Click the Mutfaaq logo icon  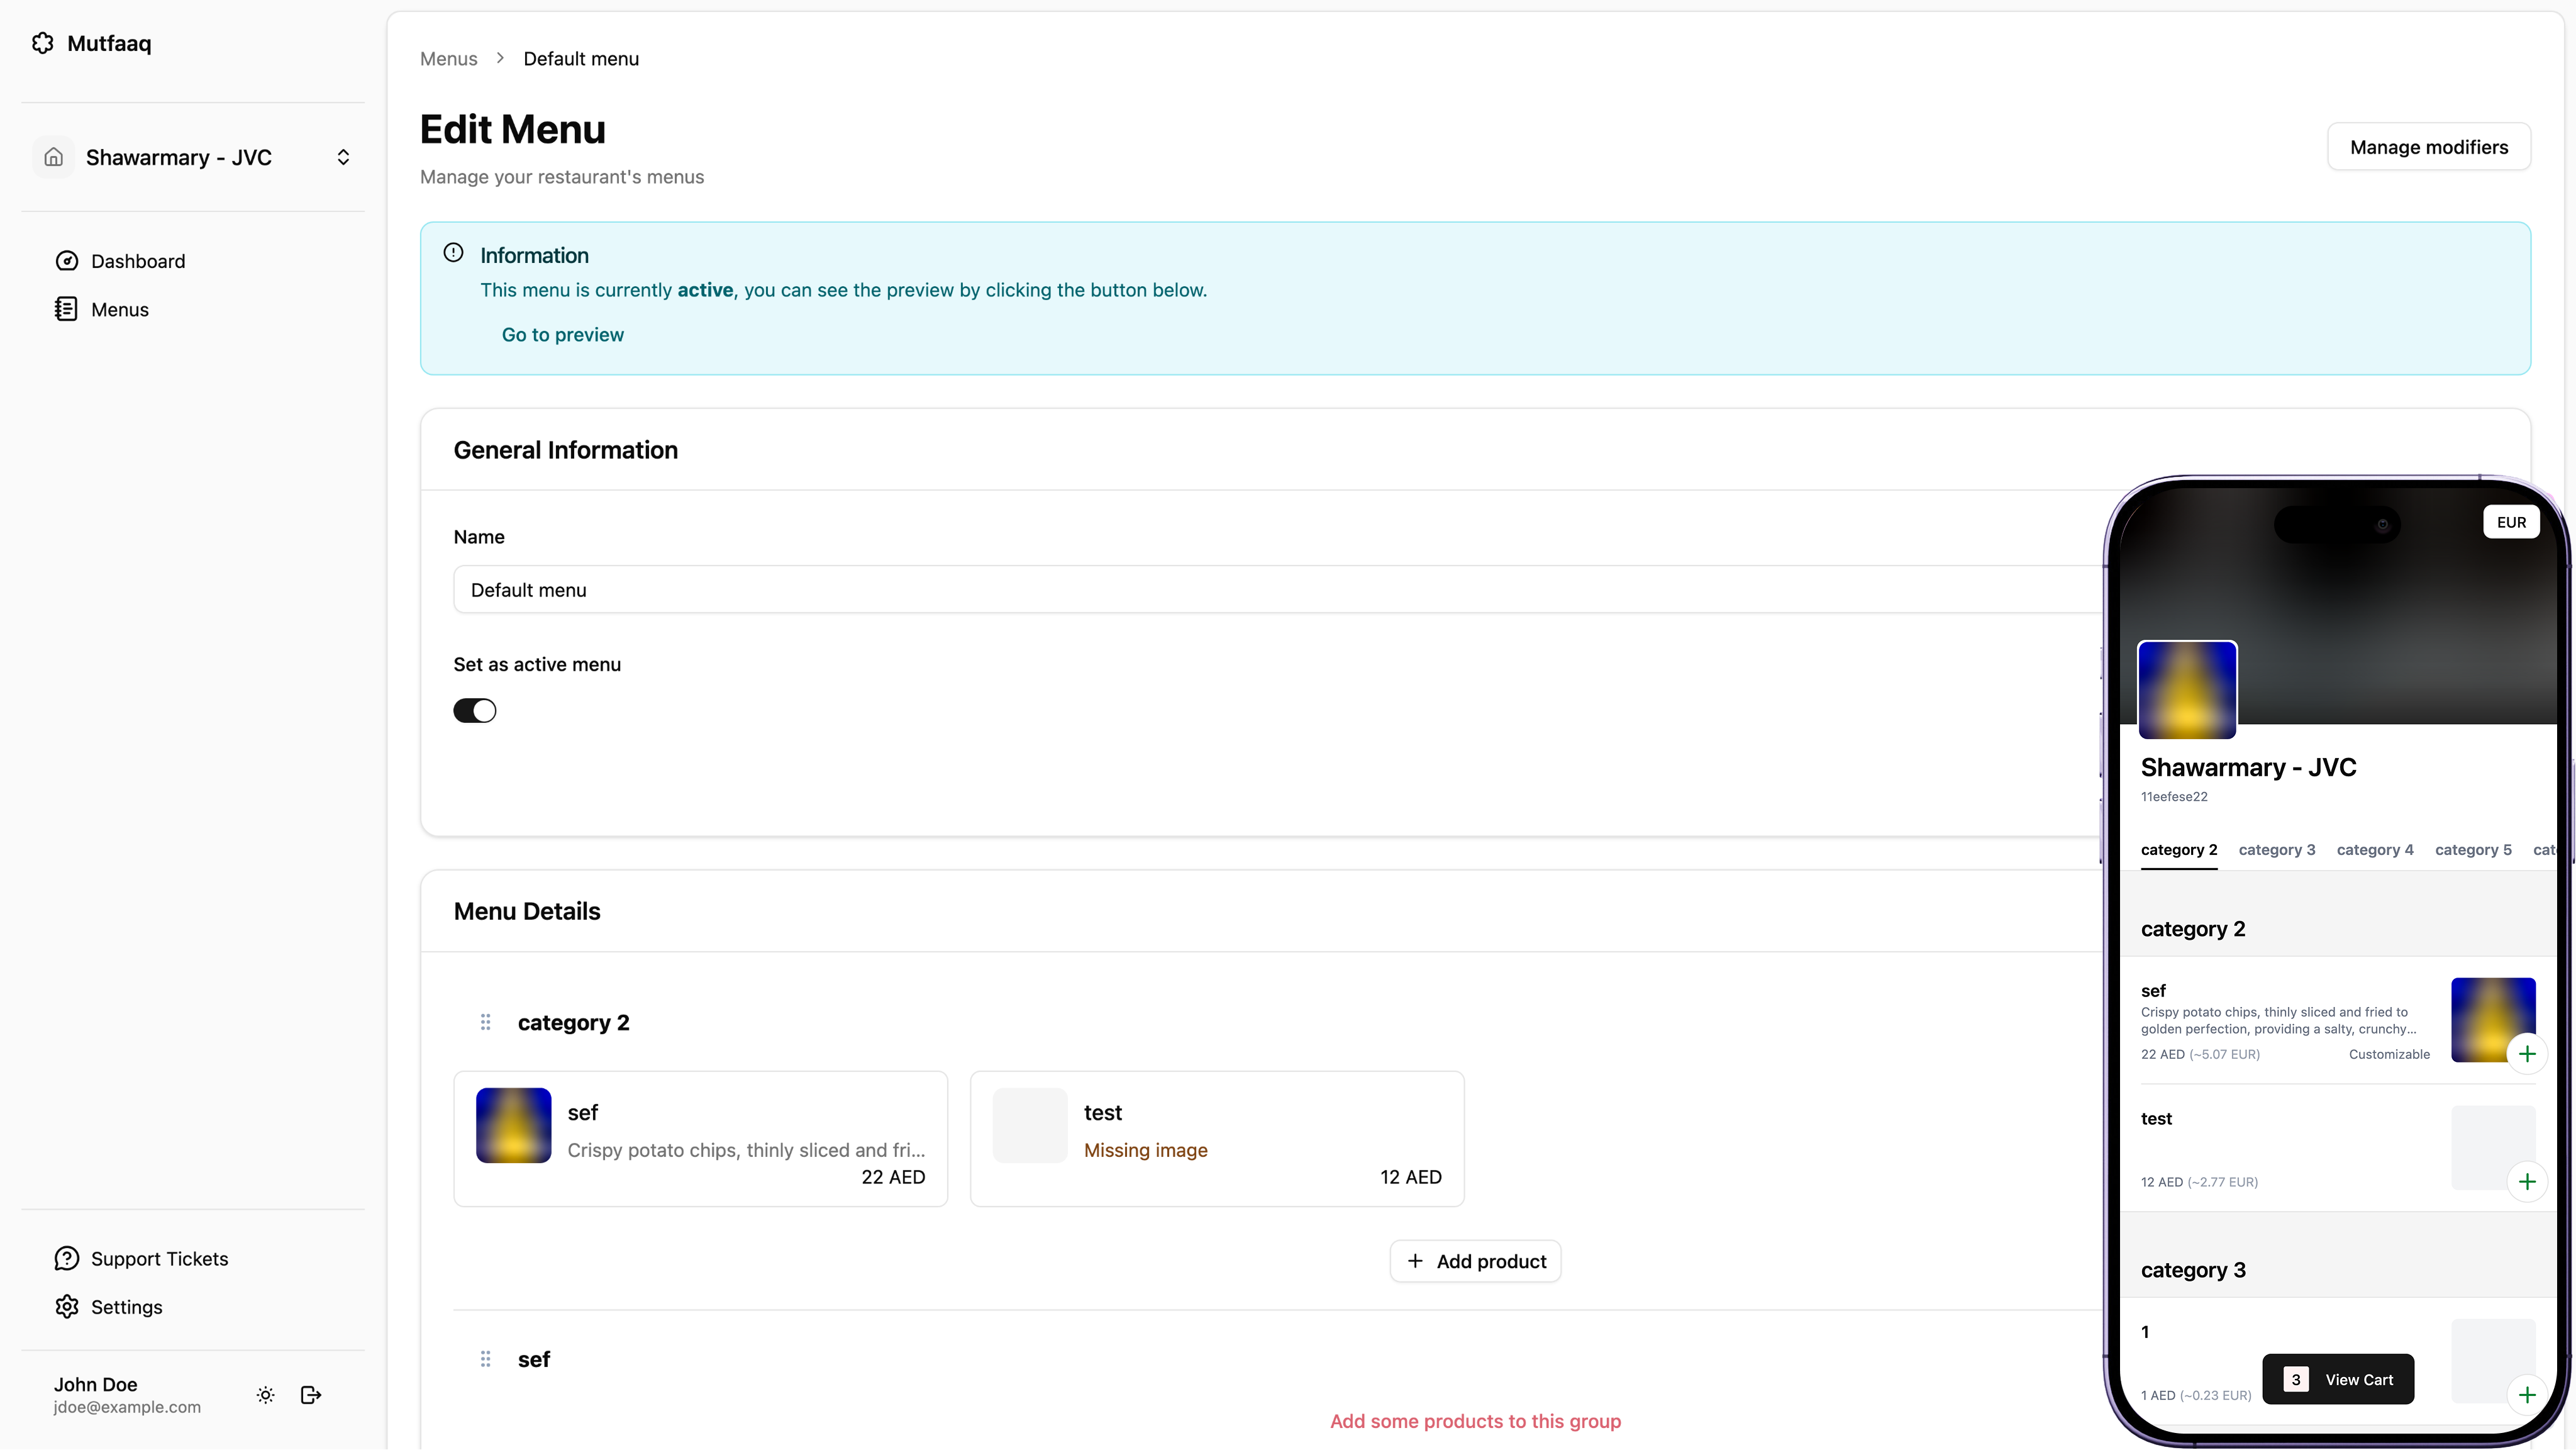tap(42, 43)
